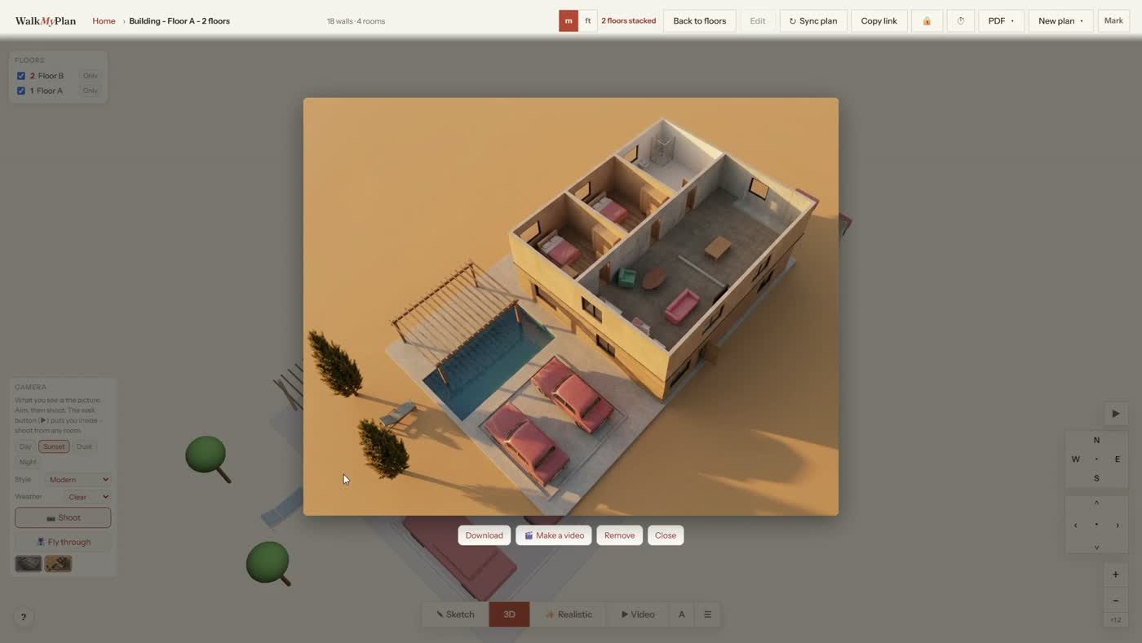Open the first grey shot thumbnail
This screenshot has height=643, width=1142.
pyautogui.click(x=29, y=564)
